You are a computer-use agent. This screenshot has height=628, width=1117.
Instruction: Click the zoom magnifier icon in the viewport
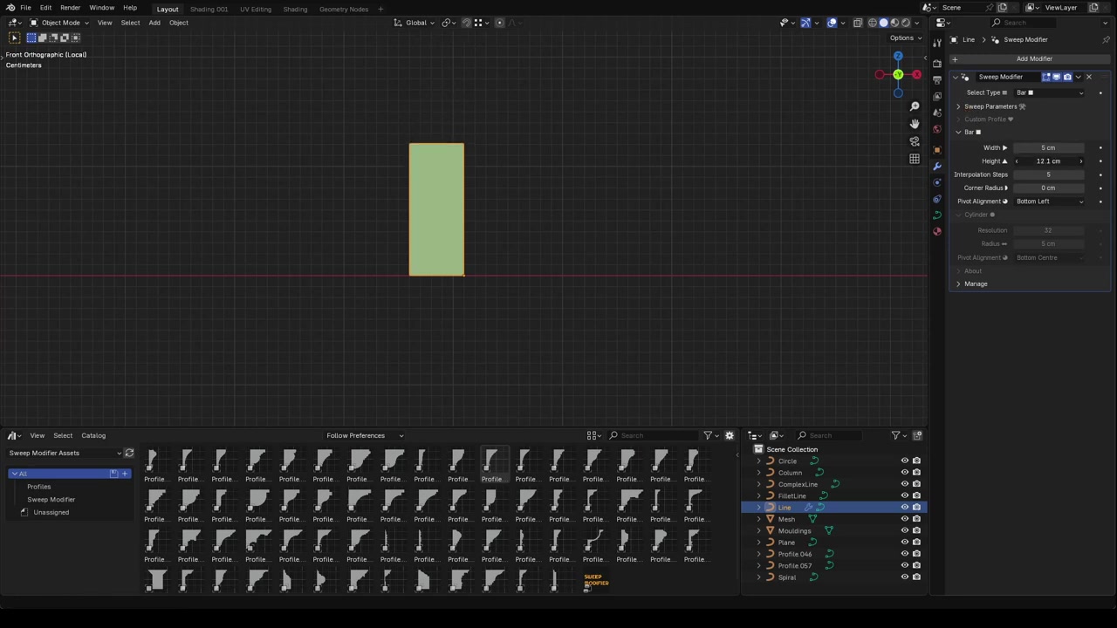[914, 106]
